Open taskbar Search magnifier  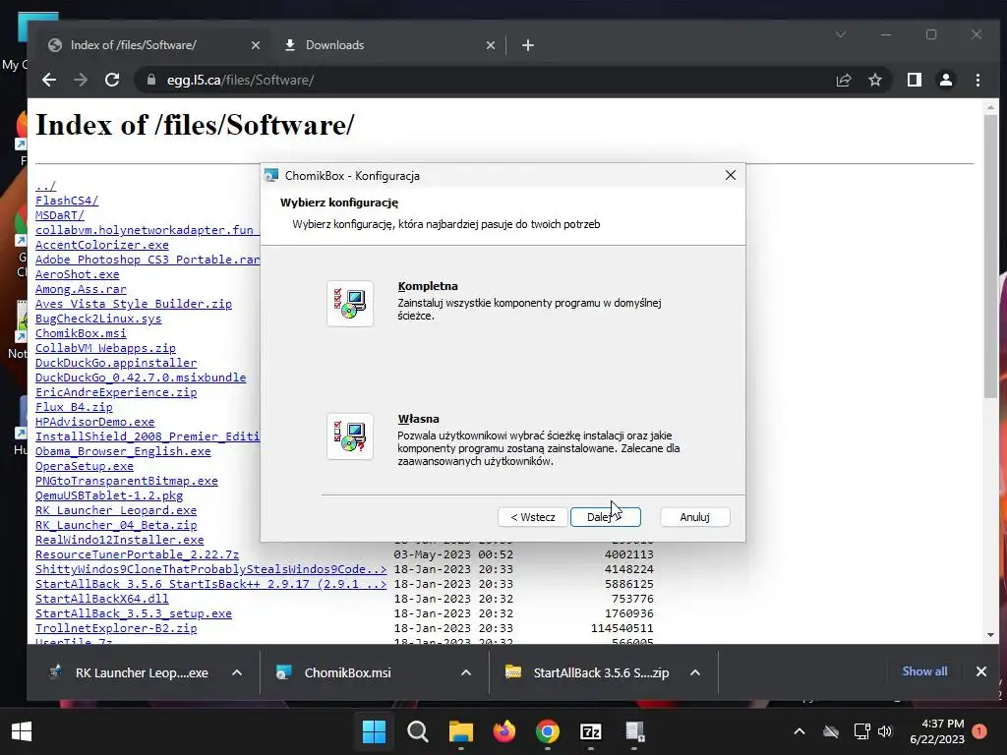point(417,731)
